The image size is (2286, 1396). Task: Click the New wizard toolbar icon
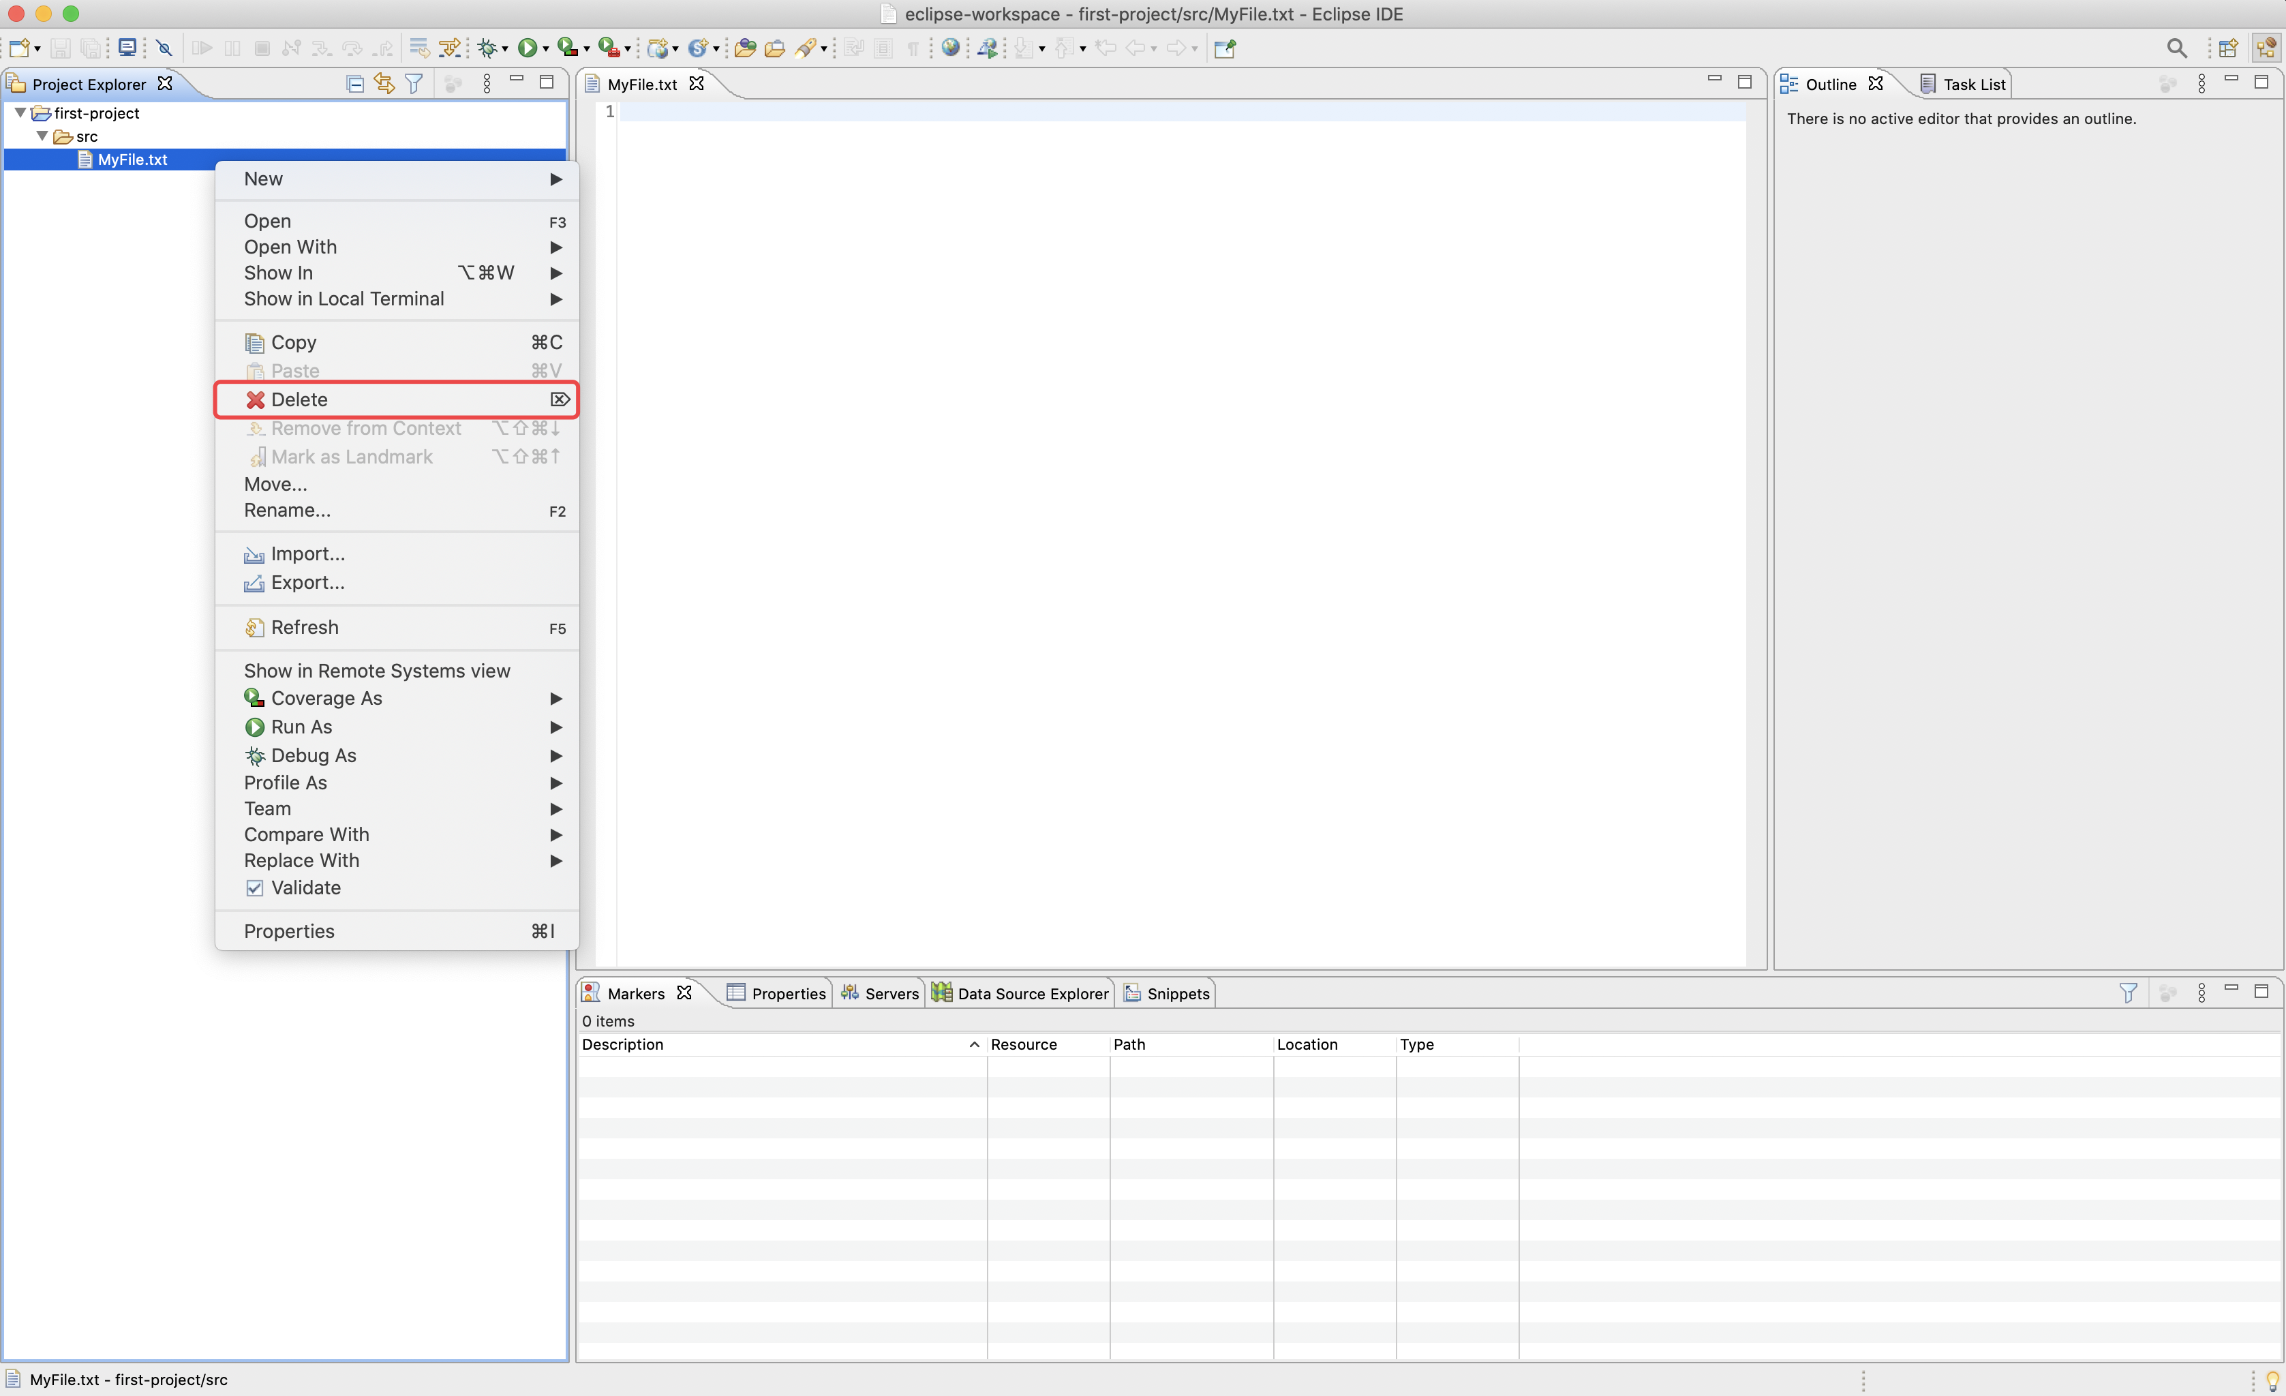tap(20, 47)
